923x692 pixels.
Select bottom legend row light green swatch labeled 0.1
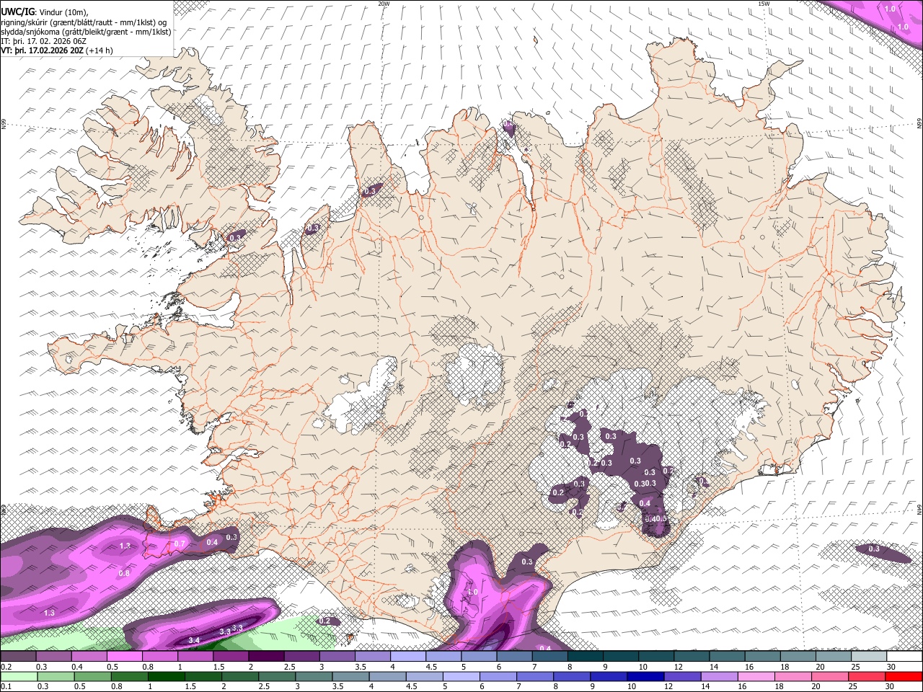point(18,676)
